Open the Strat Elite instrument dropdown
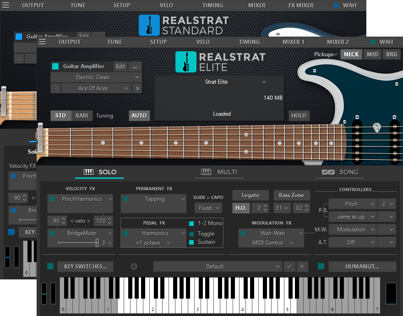This screenshot has width=403, height=316. pyautogui.click(x=235, y=82)
